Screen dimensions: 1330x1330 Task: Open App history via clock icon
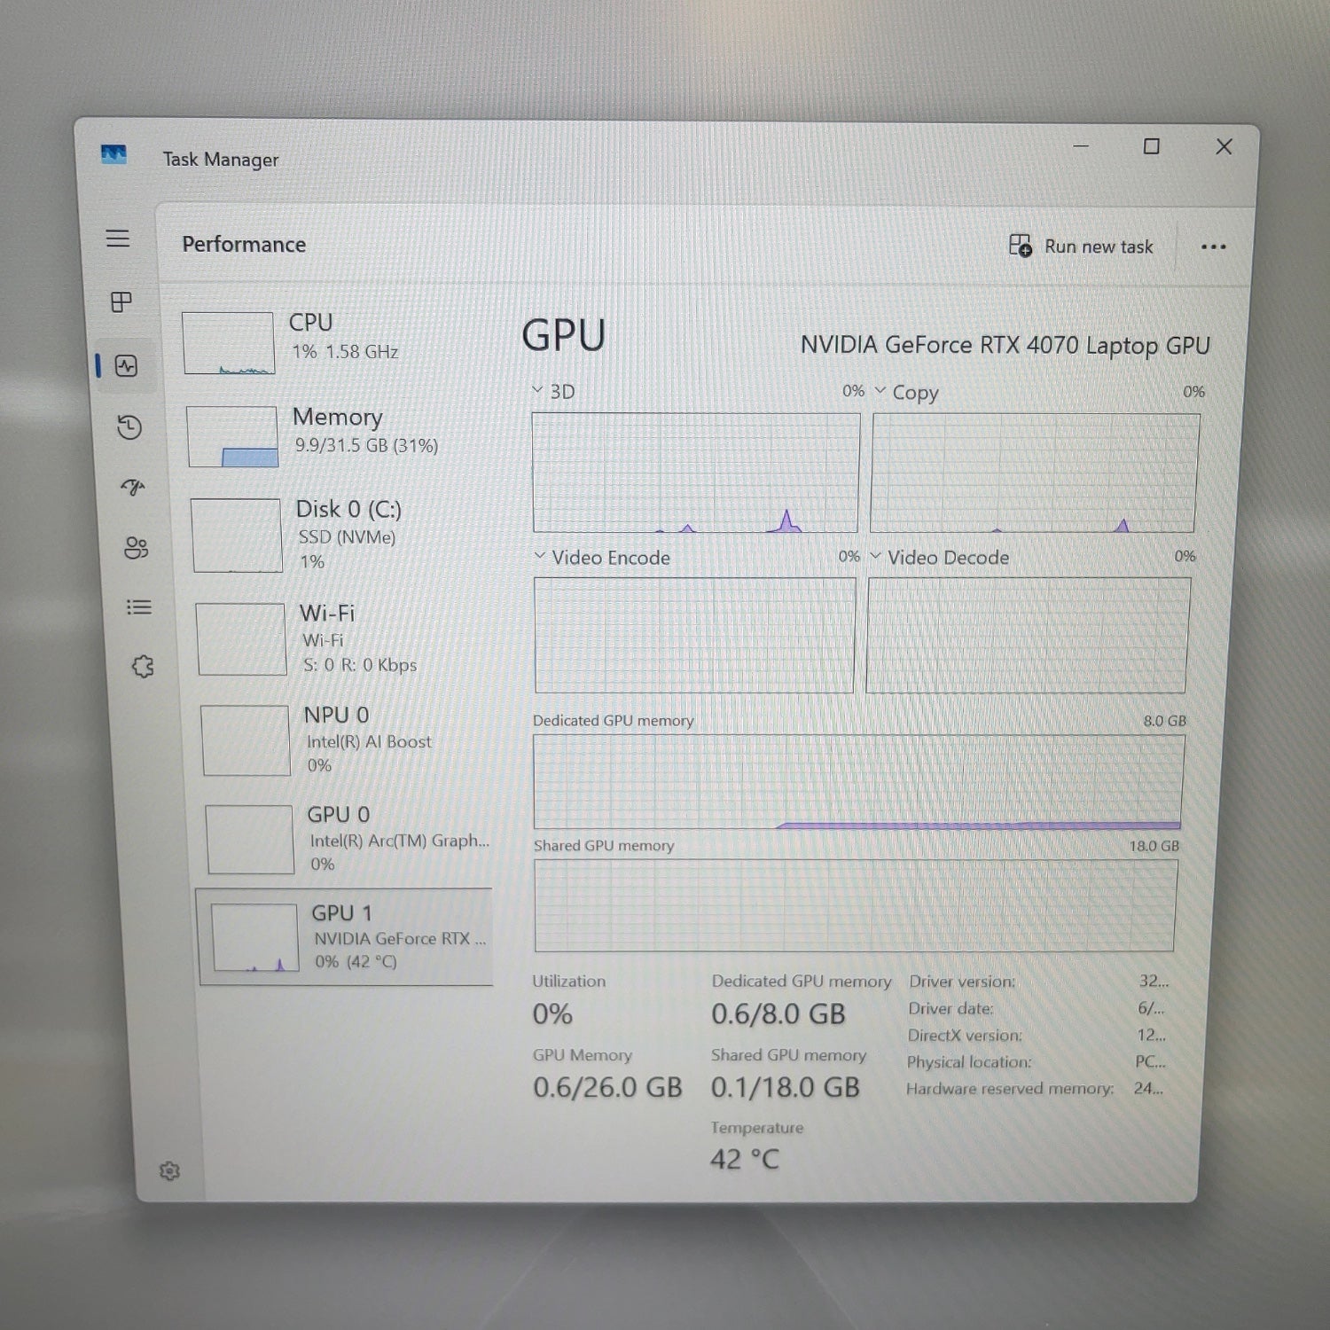[x=130, y=426]
